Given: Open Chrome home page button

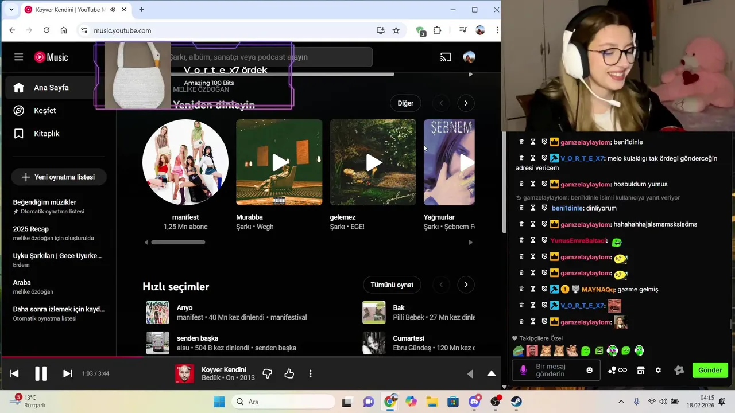Looking at the screenshot, I should 64,30.
